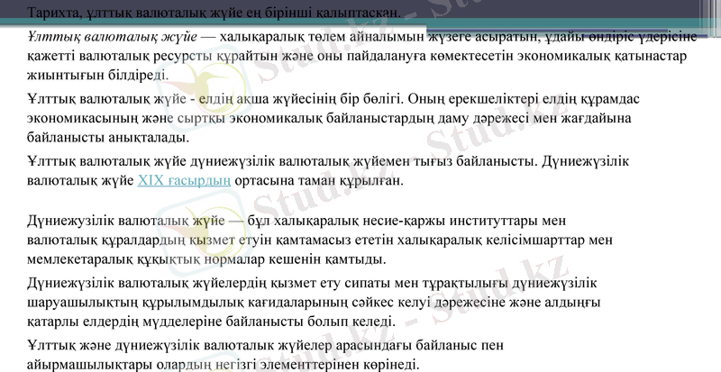Click the phrase "дүниежүзілік валюталық жүйемен тығыз байланысты"

pyautogui.click(x=364, y=161)
